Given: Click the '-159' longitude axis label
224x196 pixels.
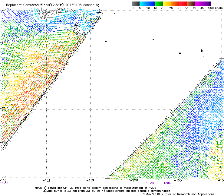Looking at the screenshot, I should [90, 180].
